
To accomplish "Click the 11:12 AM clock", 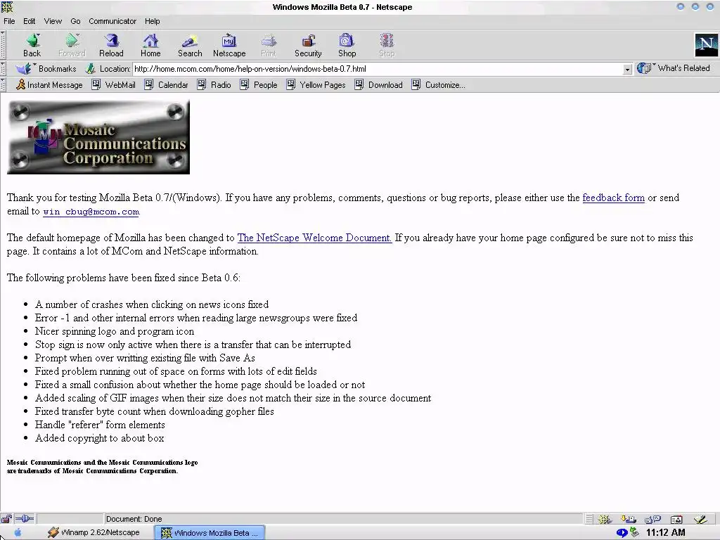I will pos(665,533).
